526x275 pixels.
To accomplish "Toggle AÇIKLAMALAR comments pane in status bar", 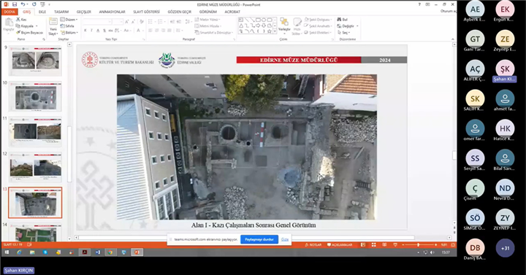I will 340,245.
